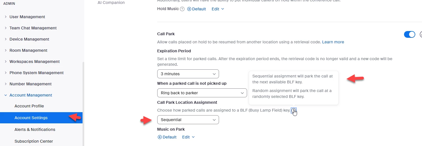
Task: Expand Device Management section
Action: coord(29,39)
